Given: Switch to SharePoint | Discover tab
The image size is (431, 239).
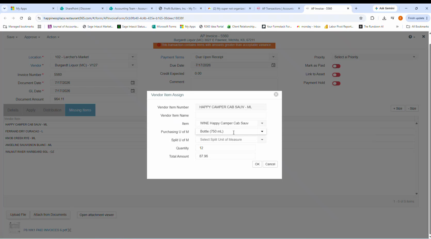Looking at the screenshot, I should point(82,8).
